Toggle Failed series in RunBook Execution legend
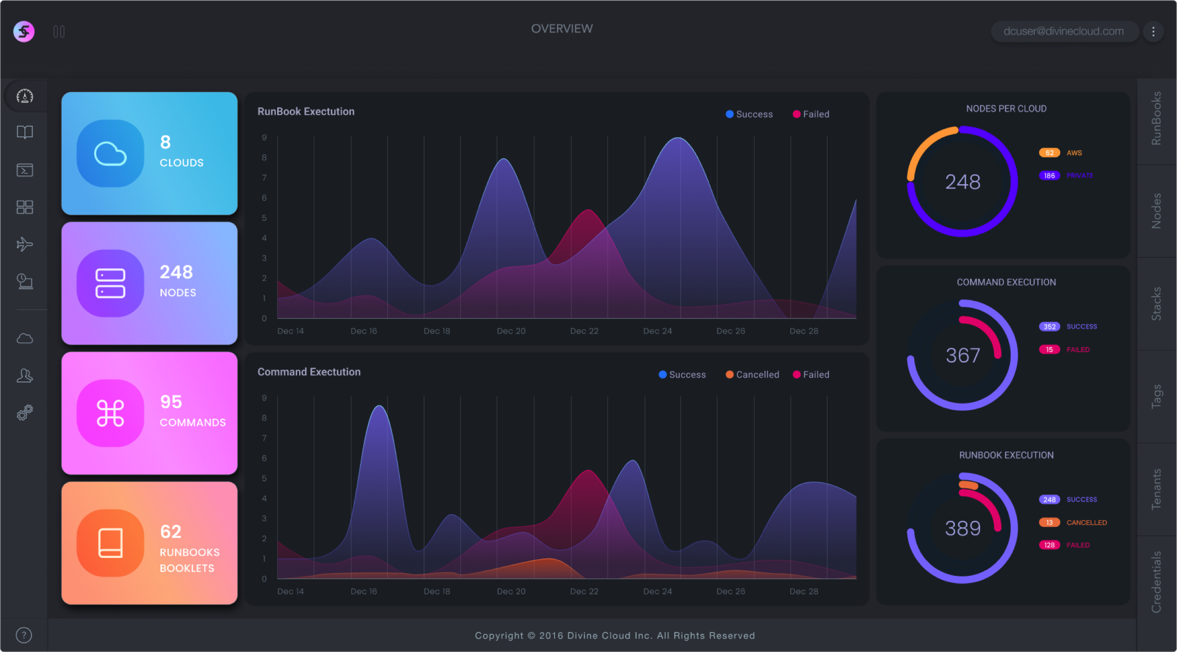The image size is (1178, 652). [x=811, y=114]
